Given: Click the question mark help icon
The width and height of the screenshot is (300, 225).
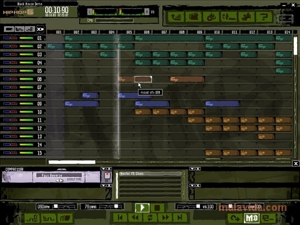Looking at the screenshot, I should (264, 17).
